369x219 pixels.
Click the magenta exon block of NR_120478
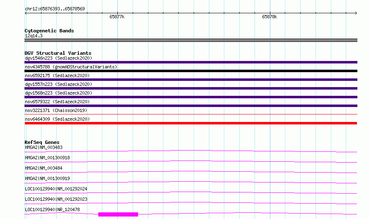pos(118,214)
